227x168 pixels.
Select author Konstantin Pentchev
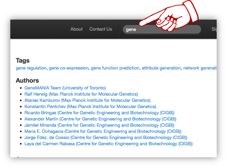pyautogui.click(x=90, y=107)
